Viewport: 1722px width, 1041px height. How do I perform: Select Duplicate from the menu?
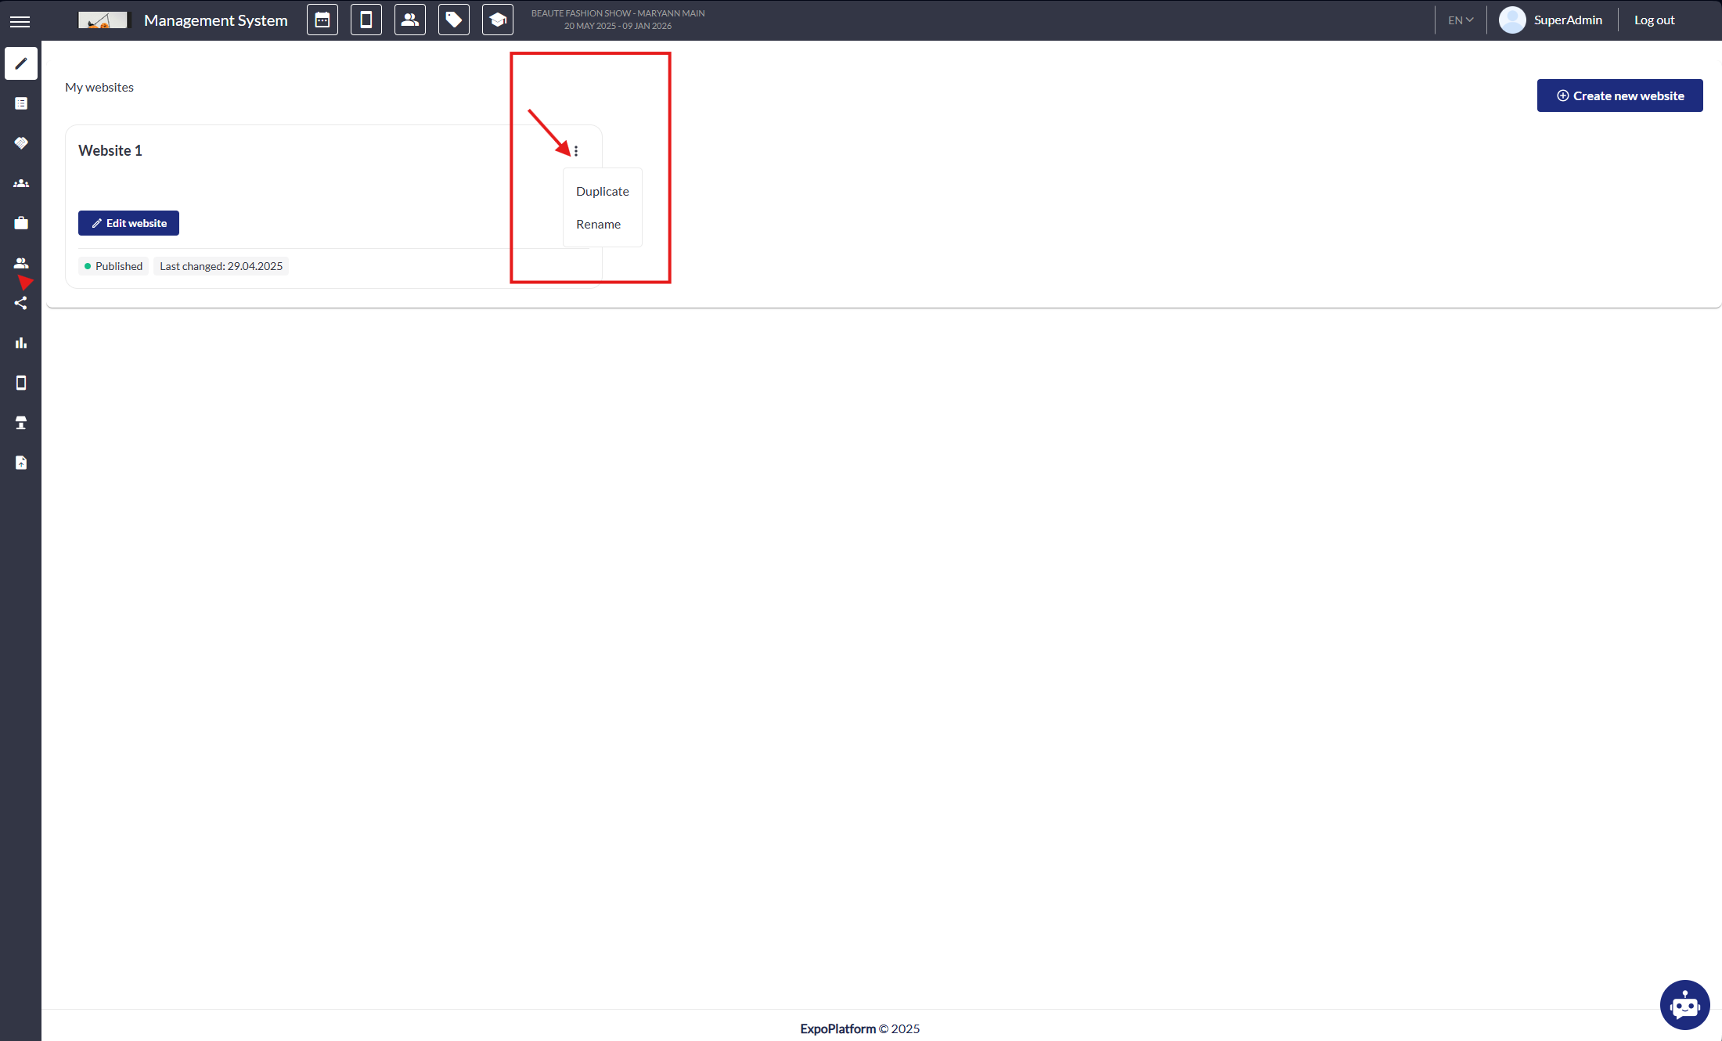point(602,192)
